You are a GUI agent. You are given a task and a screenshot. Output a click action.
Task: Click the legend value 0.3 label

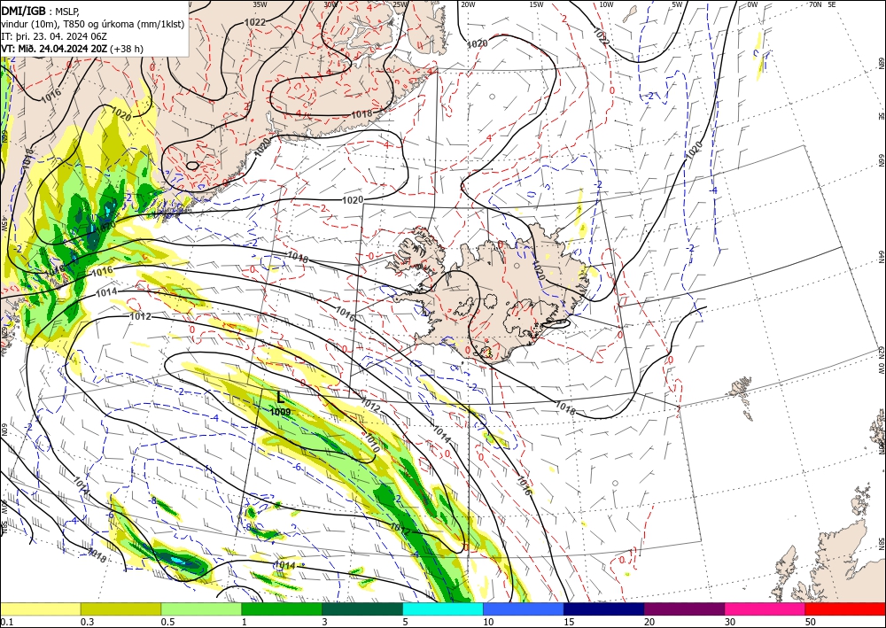coord(87,621)
